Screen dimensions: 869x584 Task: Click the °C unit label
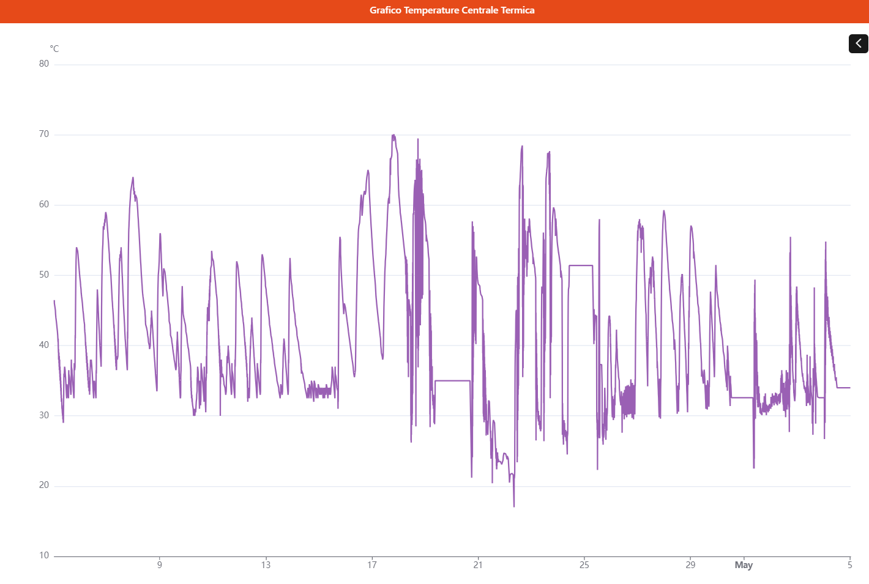[x=54, y=49]
